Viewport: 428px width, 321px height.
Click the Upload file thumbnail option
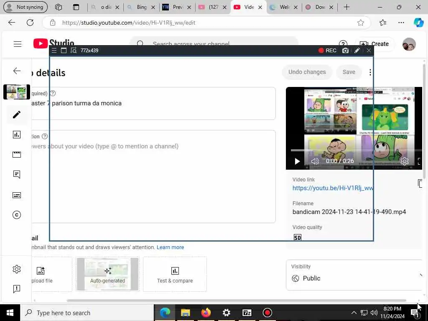pos(52,274)
